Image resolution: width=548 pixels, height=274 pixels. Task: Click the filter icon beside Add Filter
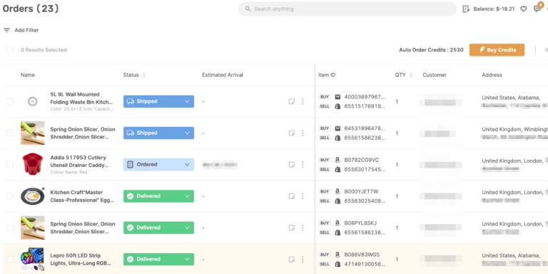(x=6, y=31)
